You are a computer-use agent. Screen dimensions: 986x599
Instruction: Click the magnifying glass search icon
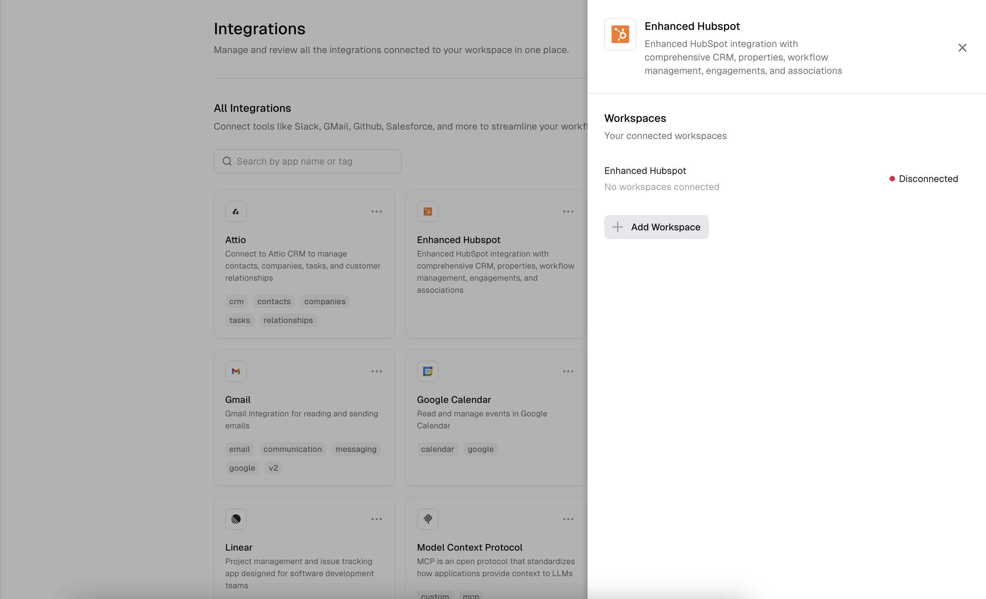(x=227, y=161)
